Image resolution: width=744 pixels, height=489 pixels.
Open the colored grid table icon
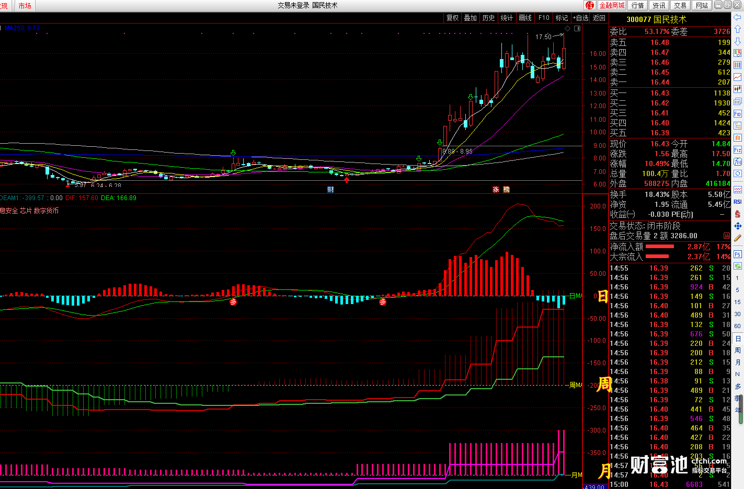tap(738, 65)
